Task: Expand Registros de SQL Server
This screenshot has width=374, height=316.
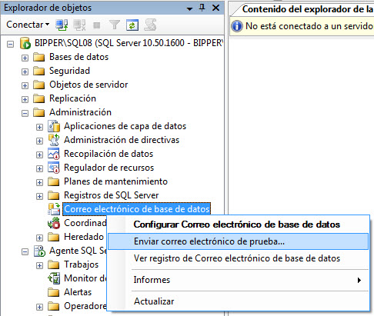Action: click(39, 196)
